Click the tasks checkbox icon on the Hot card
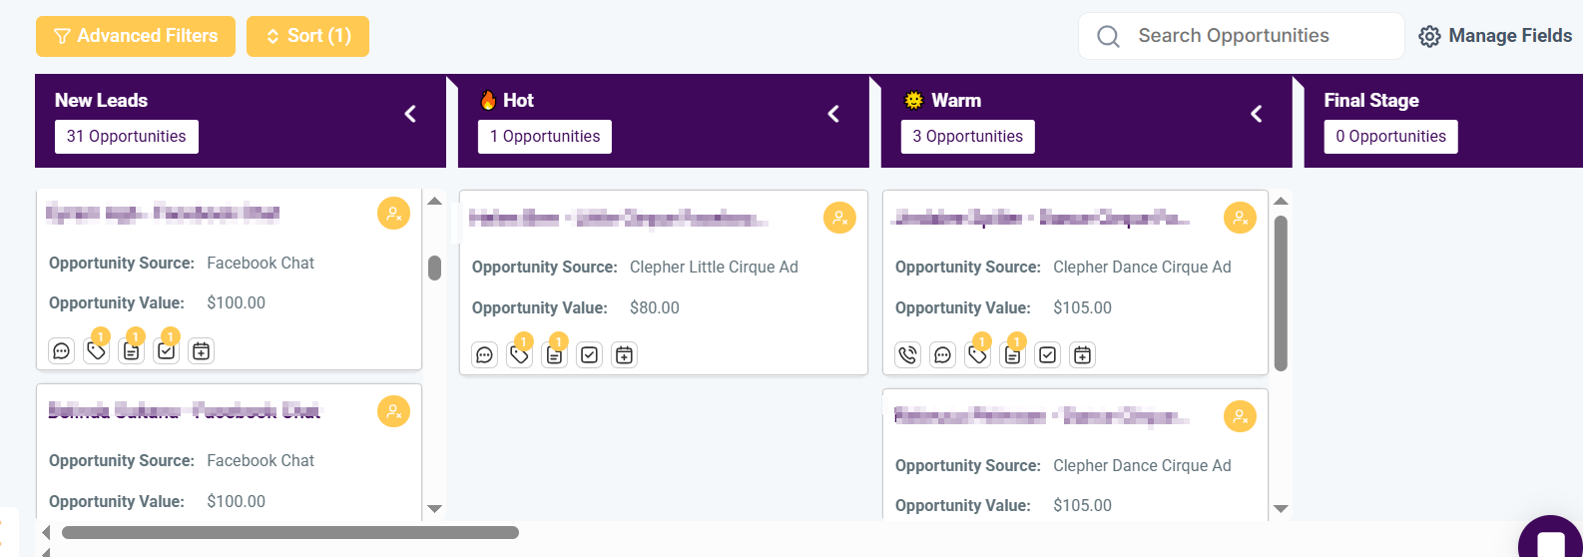 pos(589,355)
